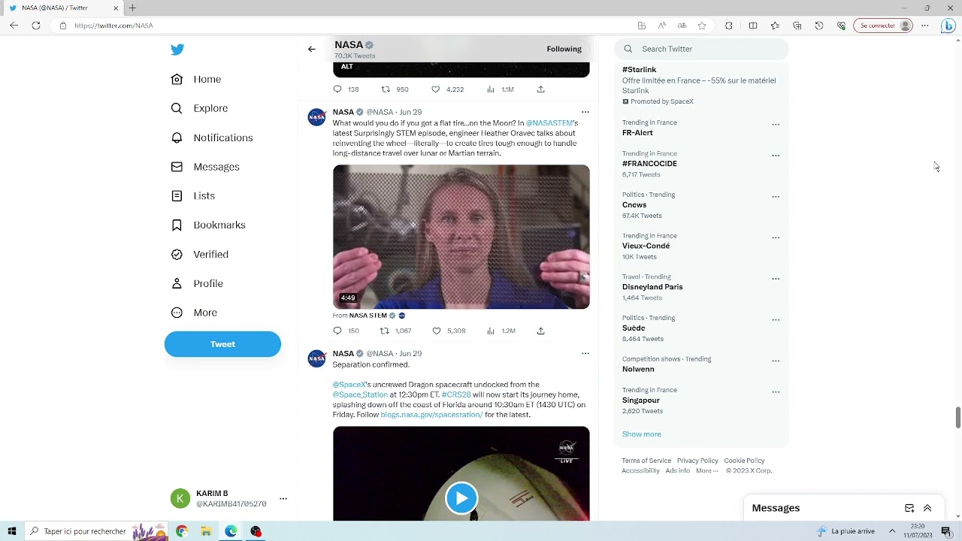
Task: Open the Cookie Policy link
Action: tap(744, 461)
